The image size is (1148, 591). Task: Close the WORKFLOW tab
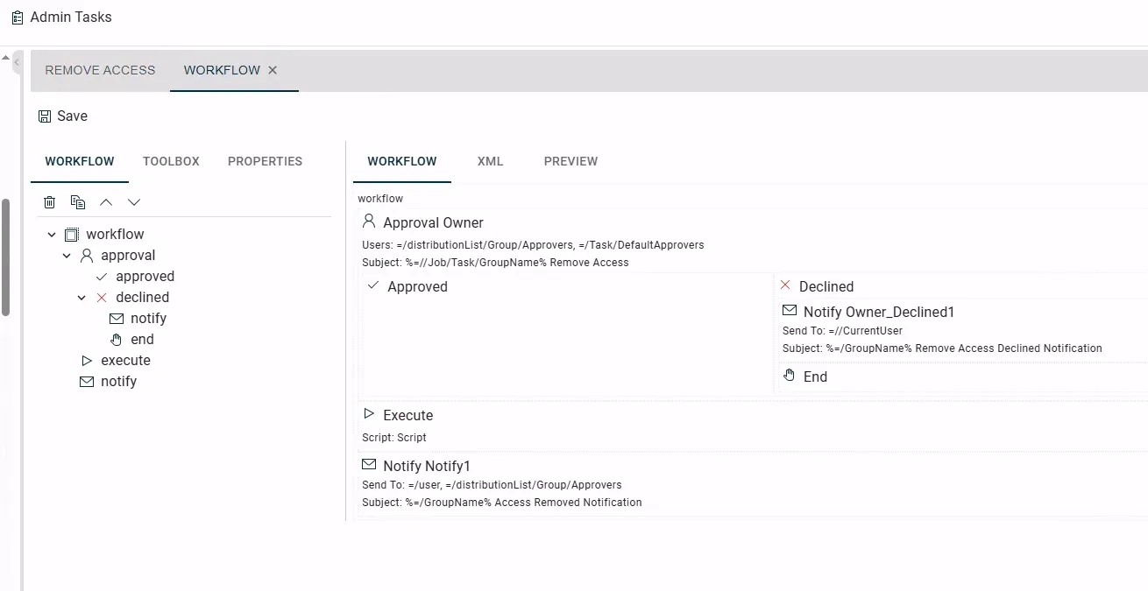(273, 70)
